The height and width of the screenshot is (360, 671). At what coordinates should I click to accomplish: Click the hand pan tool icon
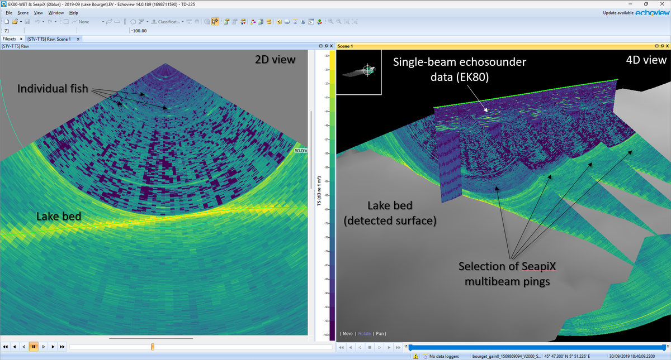point(197,21)
